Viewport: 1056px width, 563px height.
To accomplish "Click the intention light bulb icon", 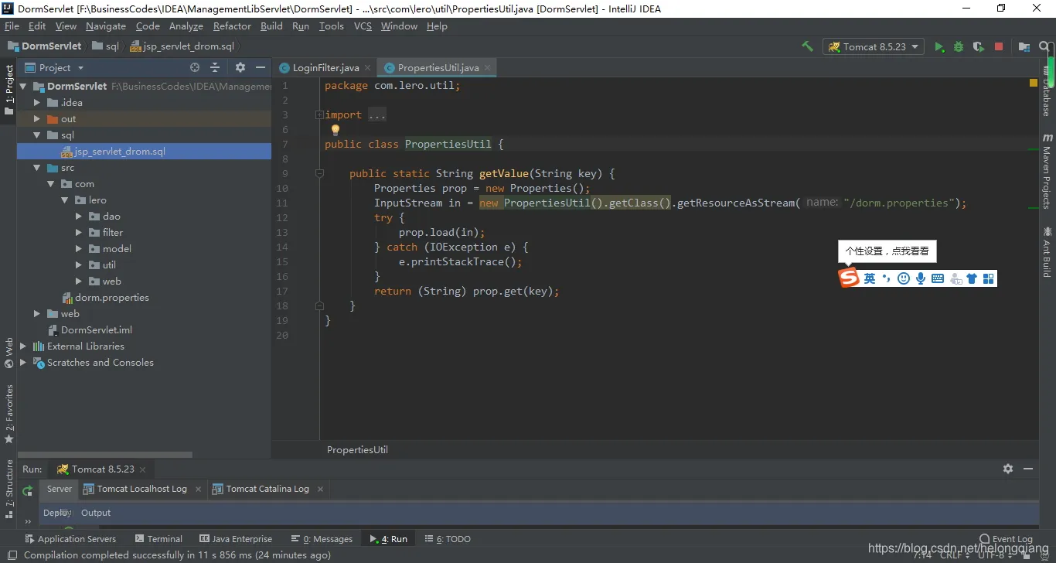I will pos(335,130).
